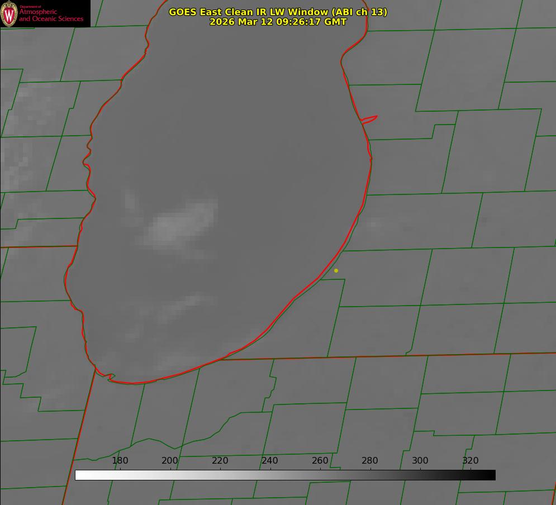Click the 200 colorbar label

click(170, 460)
